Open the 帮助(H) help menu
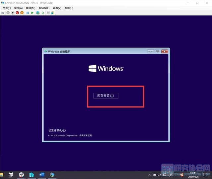This screenshot has width=212, height=179. (69, 8)
